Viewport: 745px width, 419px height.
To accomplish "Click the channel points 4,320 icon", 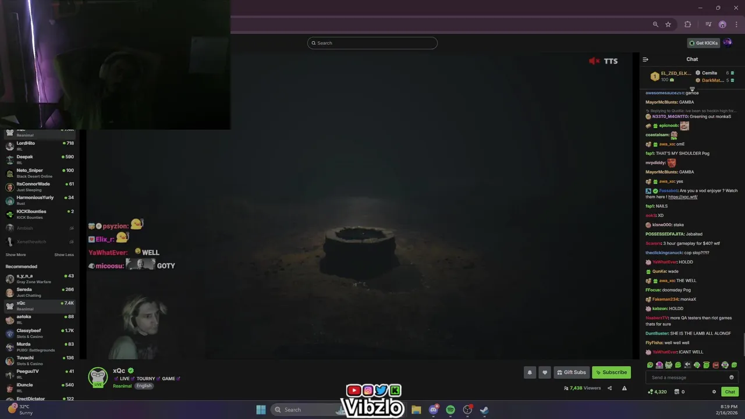I will click(650, 392).
